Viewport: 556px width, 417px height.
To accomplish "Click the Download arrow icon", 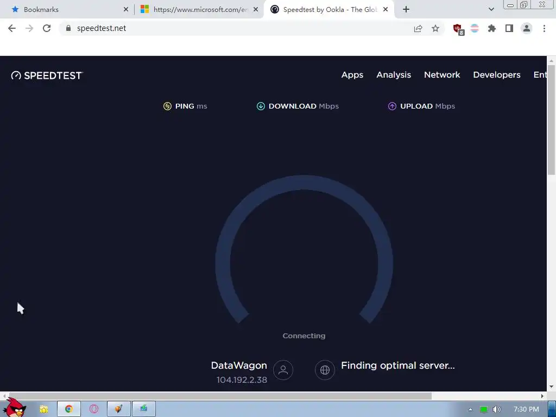I will [x=261, y=106].
